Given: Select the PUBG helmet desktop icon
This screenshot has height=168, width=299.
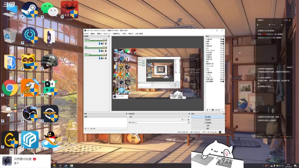Looking at the screenshot, I should coord(50,62).
